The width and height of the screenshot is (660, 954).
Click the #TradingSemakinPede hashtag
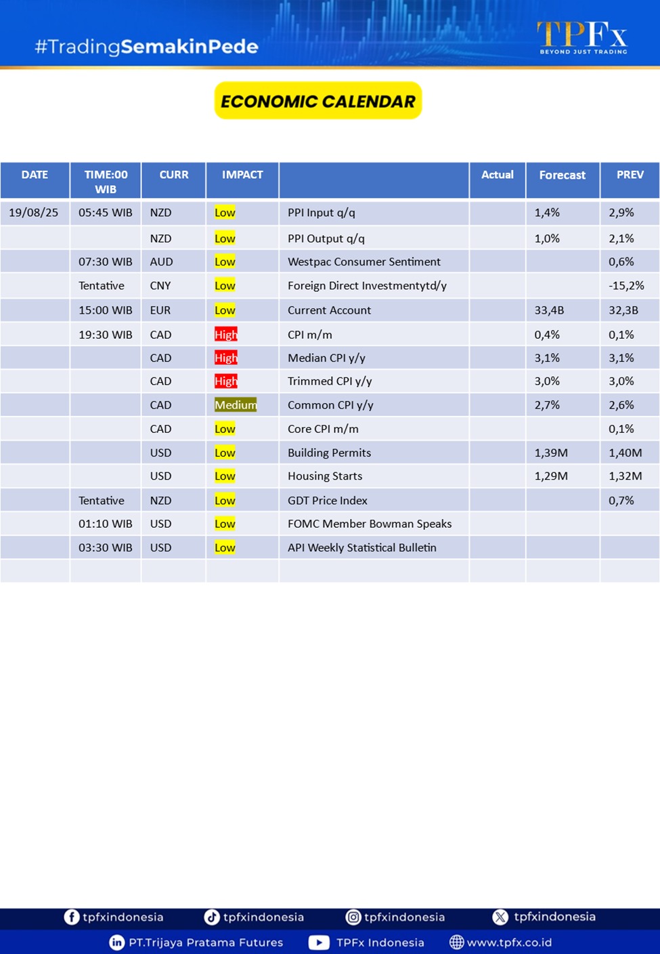(x=147, y=47)
